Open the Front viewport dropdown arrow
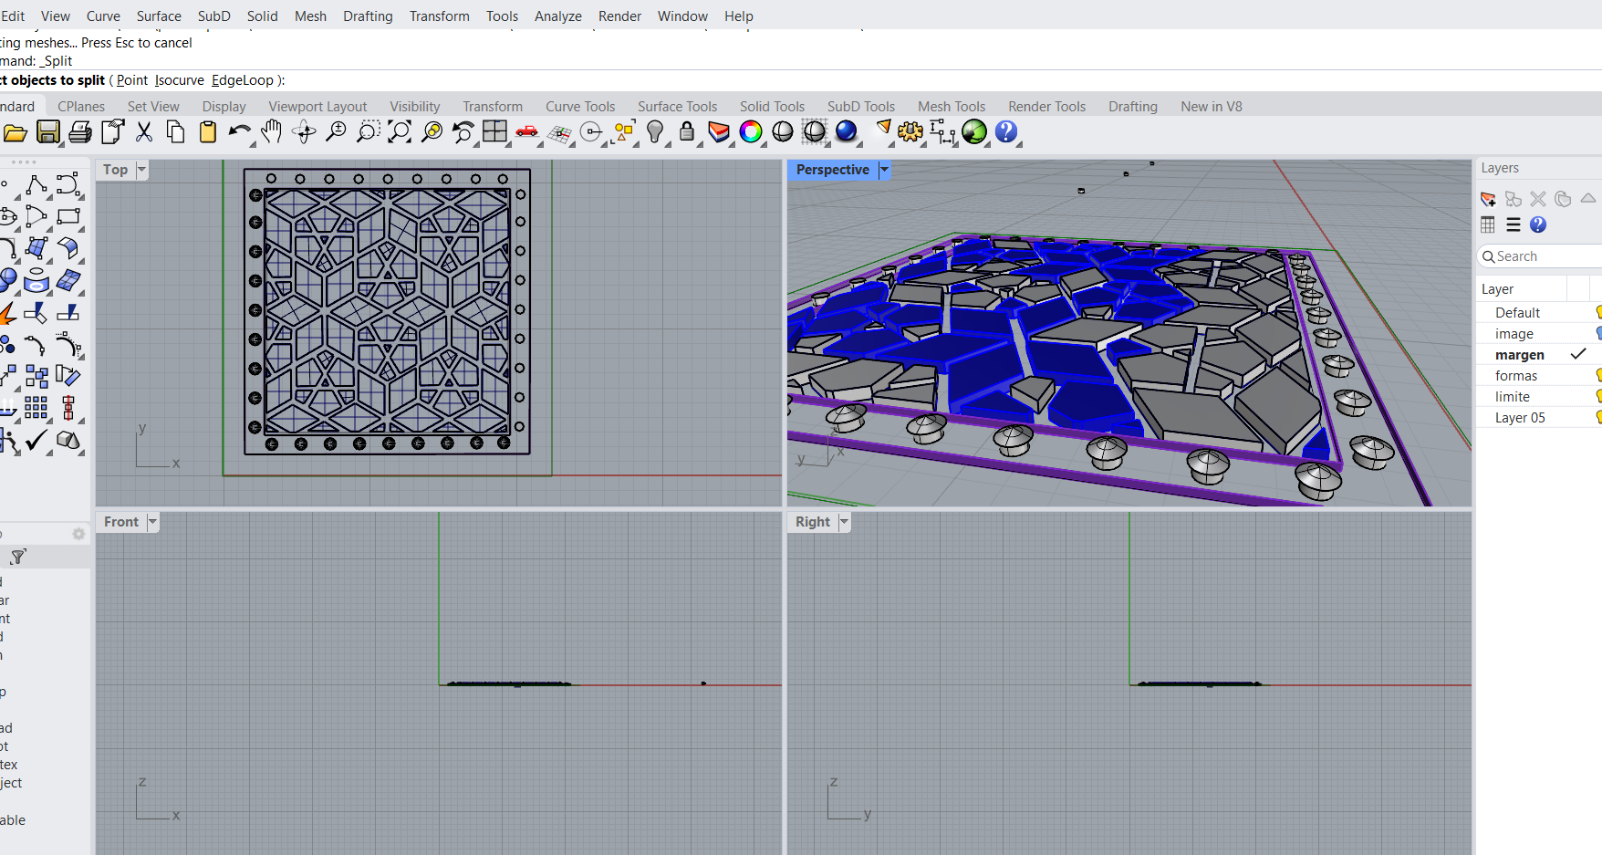The image size is (1602, 855). (152, 522)
